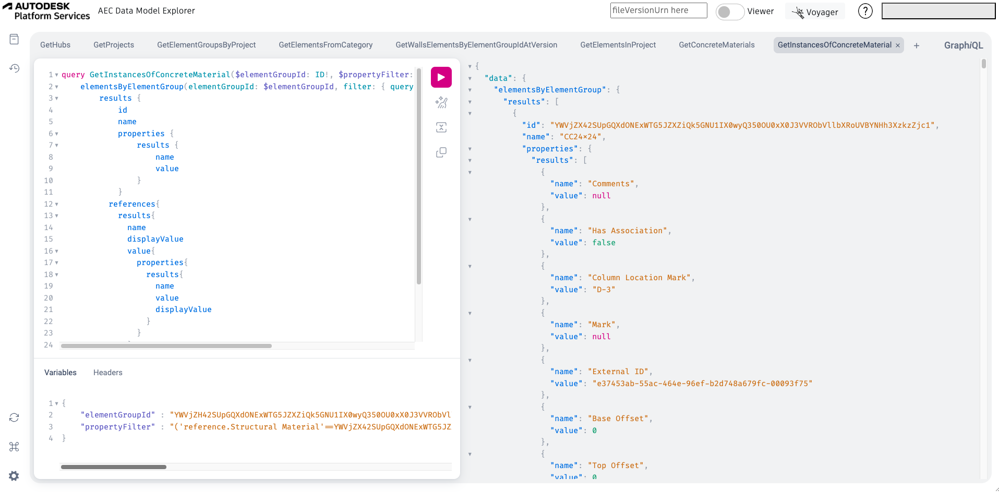999x502 pixels.
Task: Fold the query definition at line 1
Action: click(x=56, y=75)
